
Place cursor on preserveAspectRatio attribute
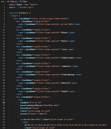[31, 105]
